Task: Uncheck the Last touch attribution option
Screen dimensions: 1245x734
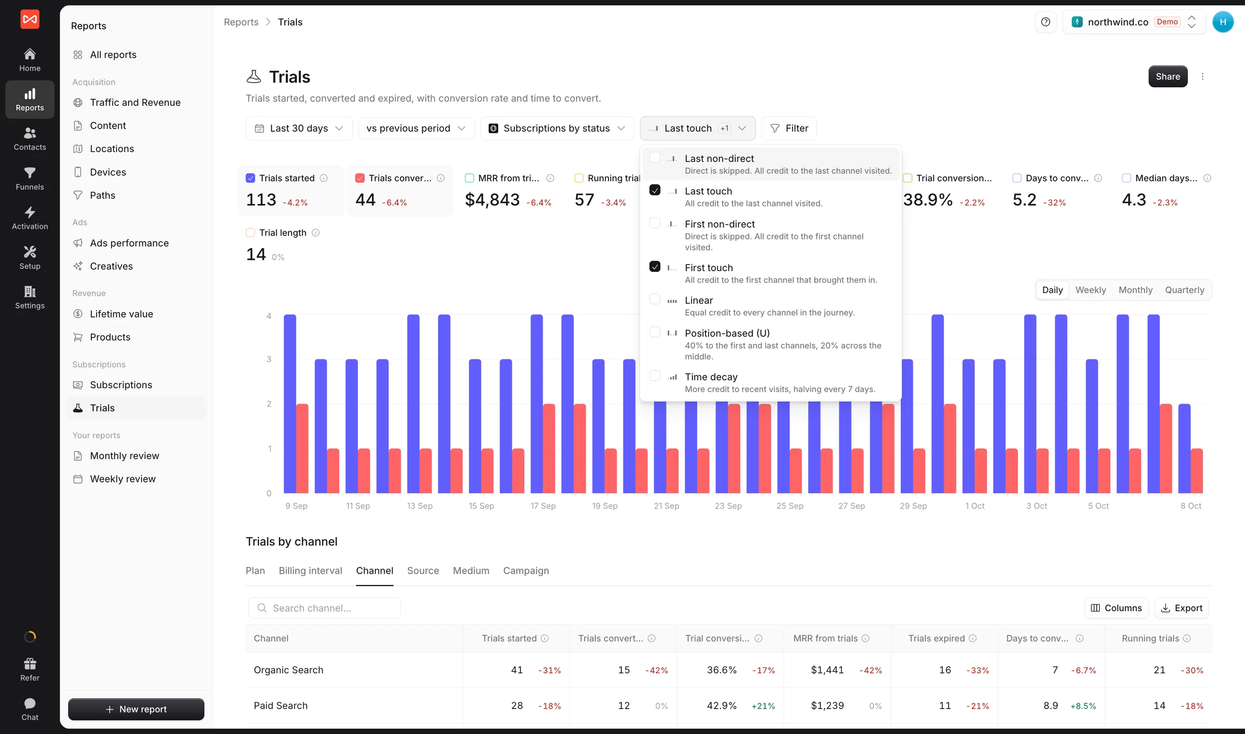Action: click(655, 190)
